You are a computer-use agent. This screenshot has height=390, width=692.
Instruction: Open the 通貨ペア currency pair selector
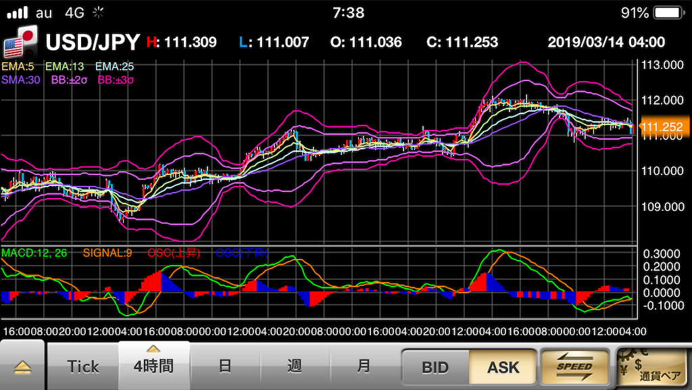pyautogui.click(x=653, y=368)
